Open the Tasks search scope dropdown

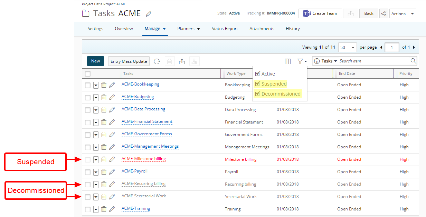329,61
